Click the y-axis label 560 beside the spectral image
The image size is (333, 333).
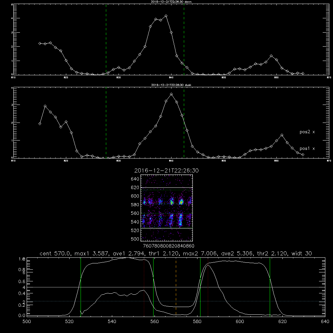135,213
